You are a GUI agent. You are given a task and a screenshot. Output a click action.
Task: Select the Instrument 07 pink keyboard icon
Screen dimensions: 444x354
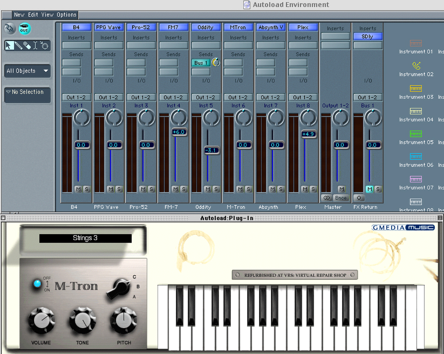(x=416, y=179)
